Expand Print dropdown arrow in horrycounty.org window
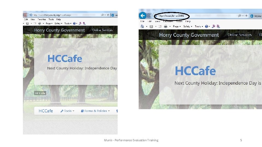 pyautogui.click(x=43, y=23)
